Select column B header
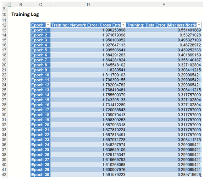Image resolution: width=204 pixels, height=178 pixels. 20,5
